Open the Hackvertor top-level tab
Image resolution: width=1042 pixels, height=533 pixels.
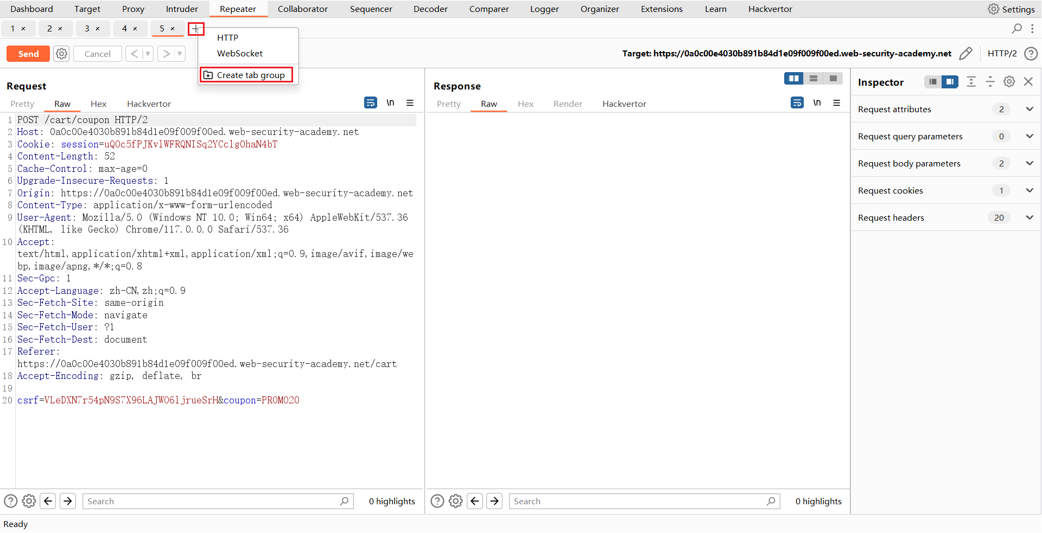coord(770,9)
